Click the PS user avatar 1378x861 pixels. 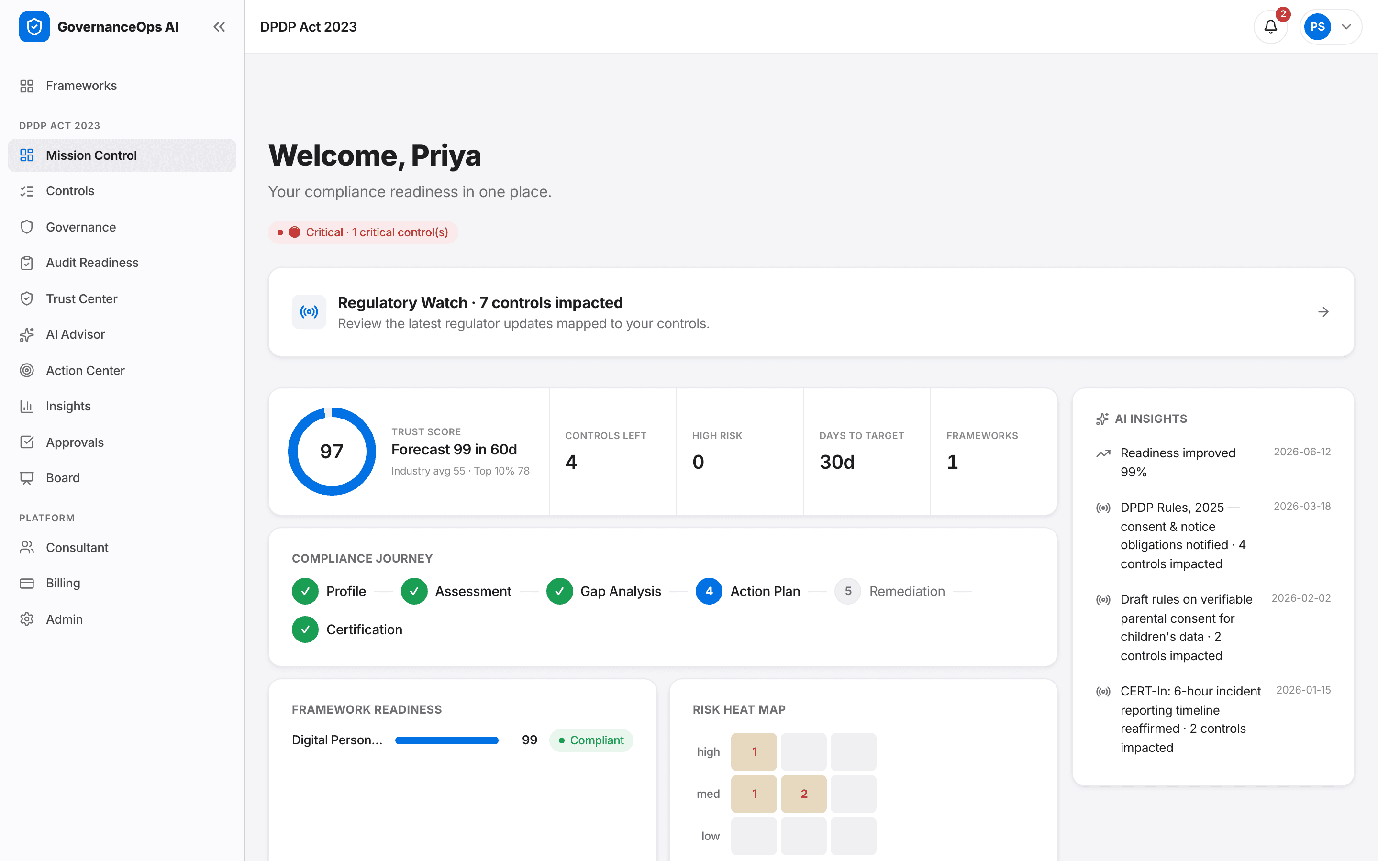point(1317,27)
